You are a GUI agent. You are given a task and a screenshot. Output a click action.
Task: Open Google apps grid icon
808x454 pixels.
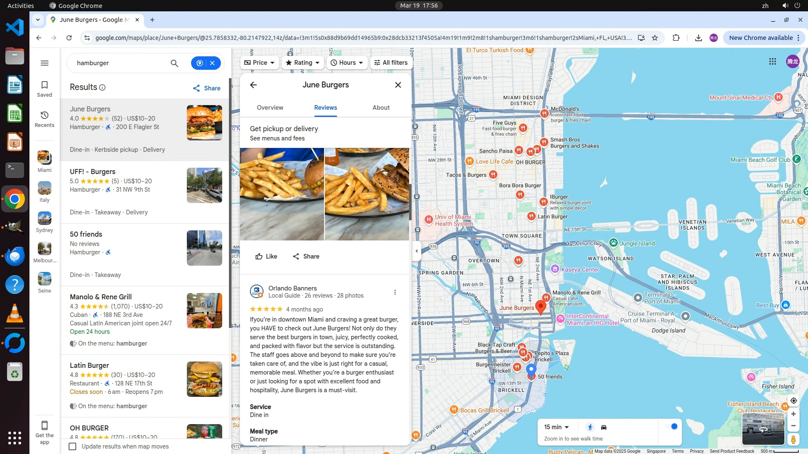772,61
